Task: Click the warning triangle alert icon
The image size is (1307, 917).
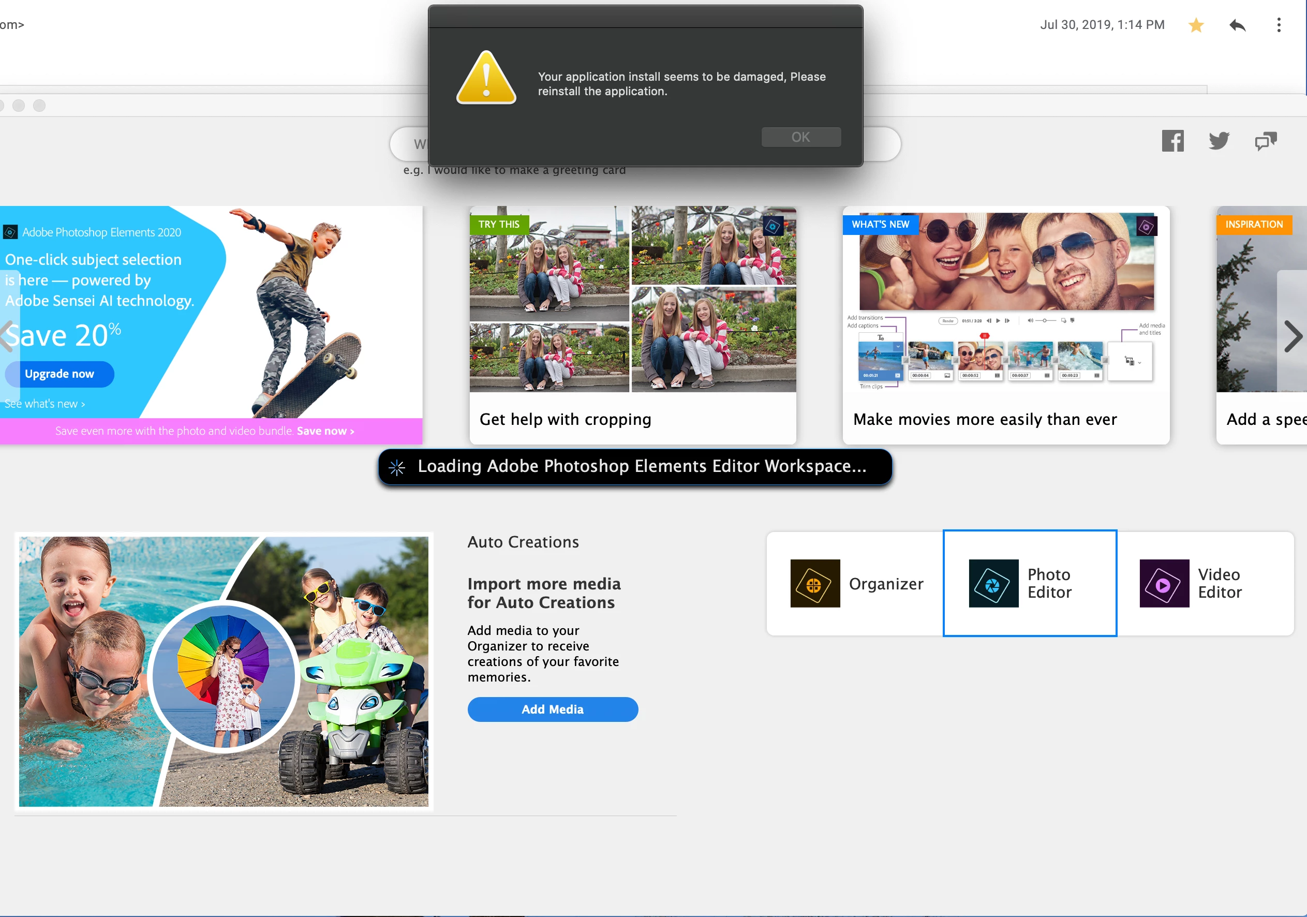Action: coord(486,79)
